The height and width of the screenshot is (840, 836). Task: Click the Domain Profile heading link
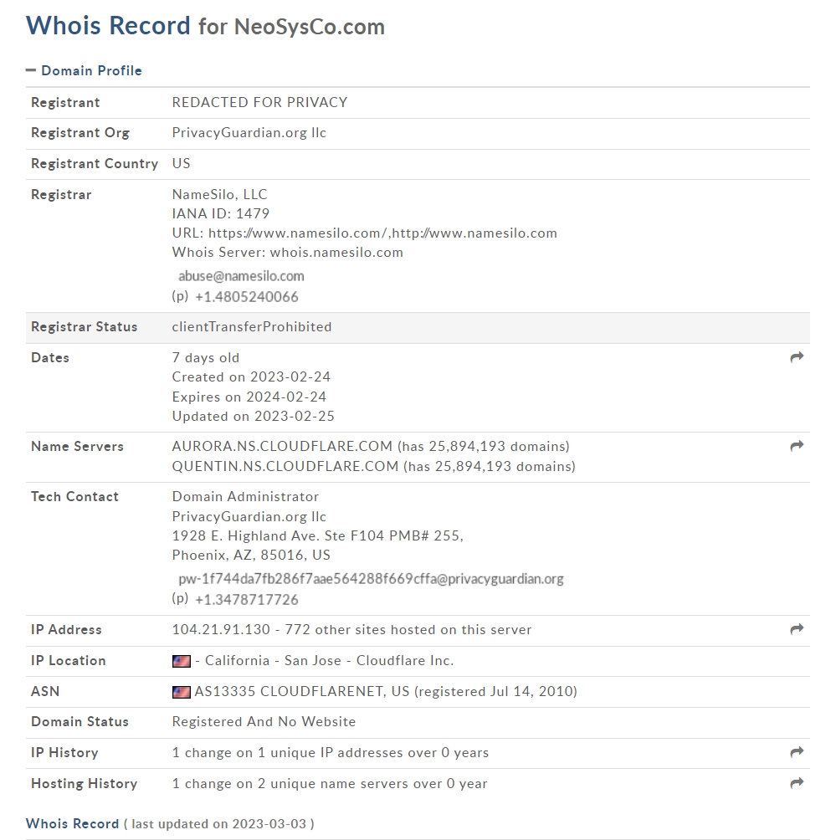92,71
